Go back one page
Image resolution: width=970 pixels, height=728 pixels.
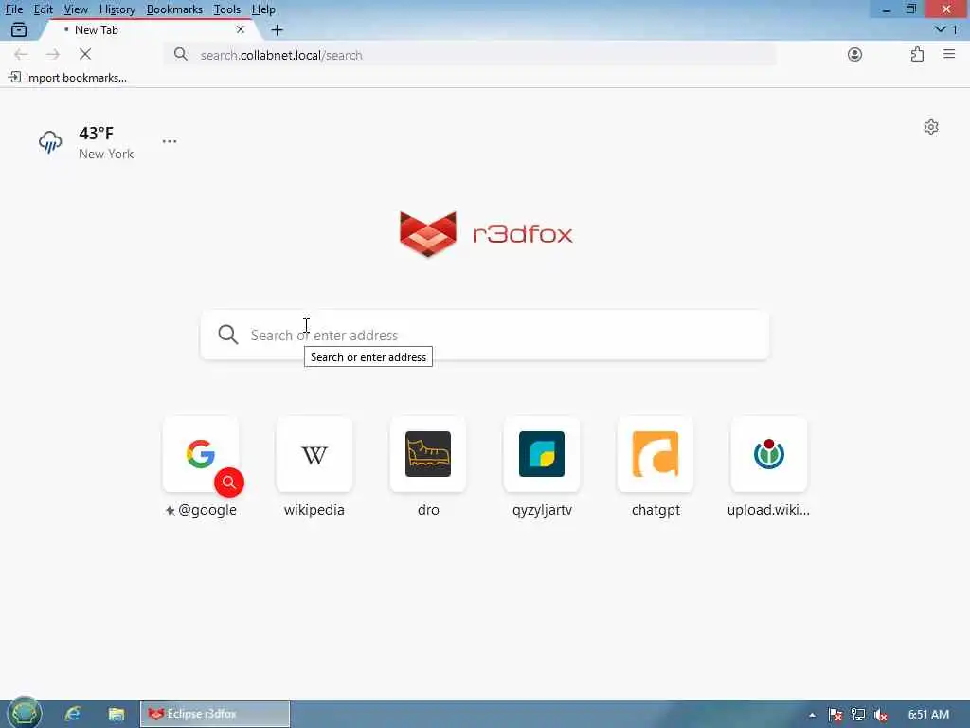coord(21,54)
